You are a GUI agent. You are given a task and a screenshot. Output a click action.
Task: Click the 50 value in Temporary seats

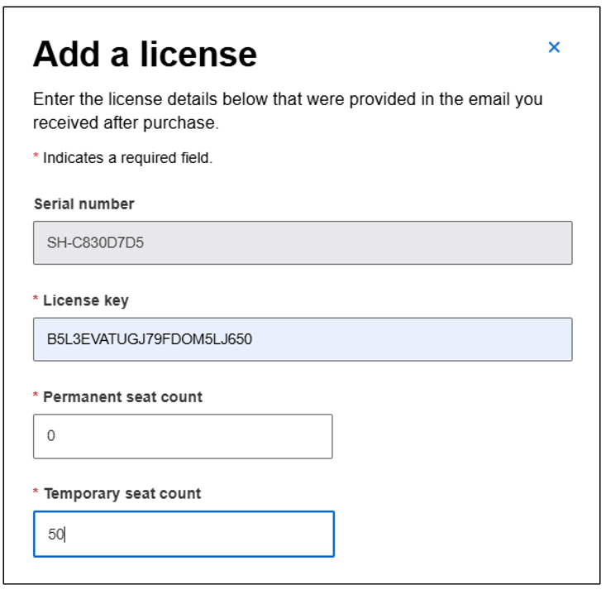[55, 535]
